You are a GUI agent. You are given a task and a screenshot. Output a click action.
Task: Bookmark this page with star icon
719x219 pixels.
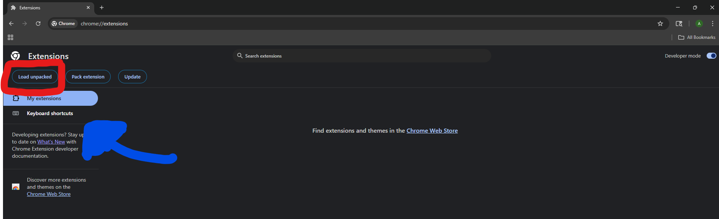coord(660,24)
